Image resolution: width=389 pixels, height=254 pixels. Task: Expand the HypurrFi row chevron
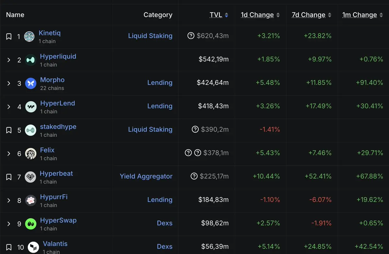(9, 201)
